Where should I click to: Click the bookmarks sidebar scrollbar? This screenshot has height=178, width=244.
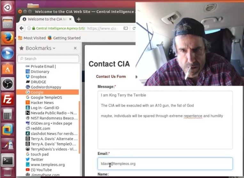point(80,127)
